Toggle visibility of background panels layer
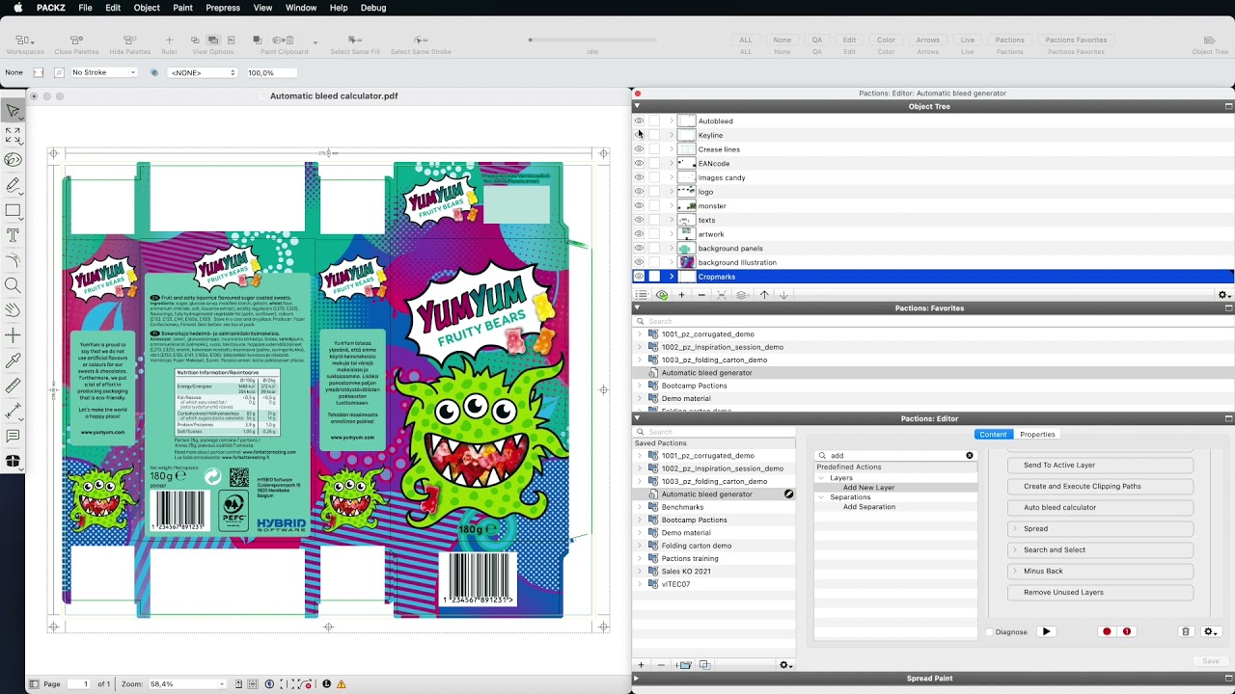 pos(639,249)
